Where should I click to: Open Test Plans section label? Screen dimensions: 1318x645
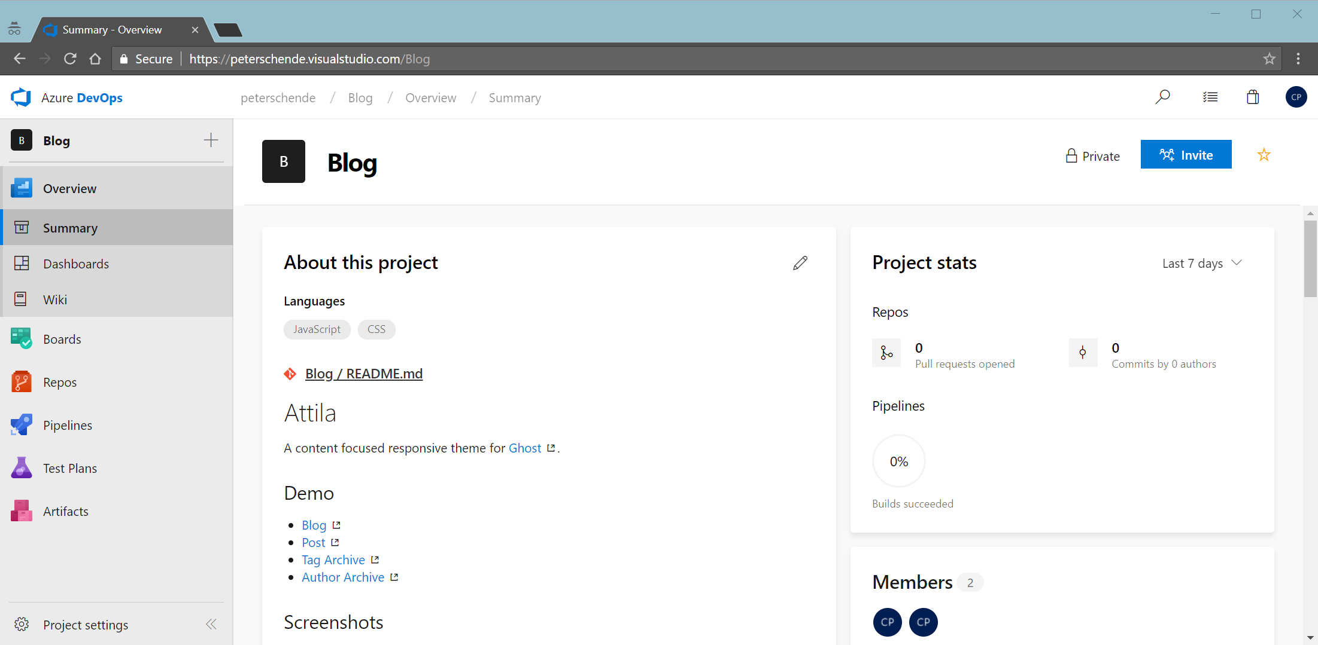[70, 468]
